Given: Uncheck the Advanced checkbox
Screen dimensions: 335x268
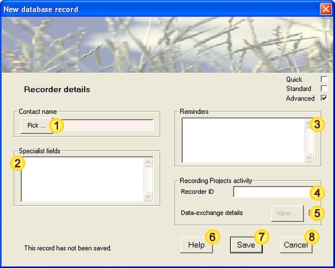Looking at the screenshot, I should (x=324, y=98).
